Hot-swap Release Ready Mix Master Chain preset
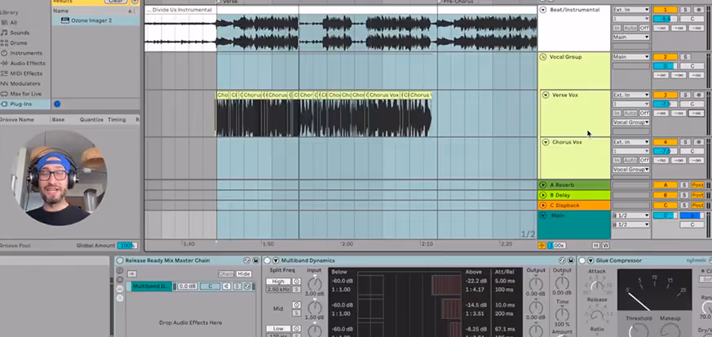 coord(246,260)
